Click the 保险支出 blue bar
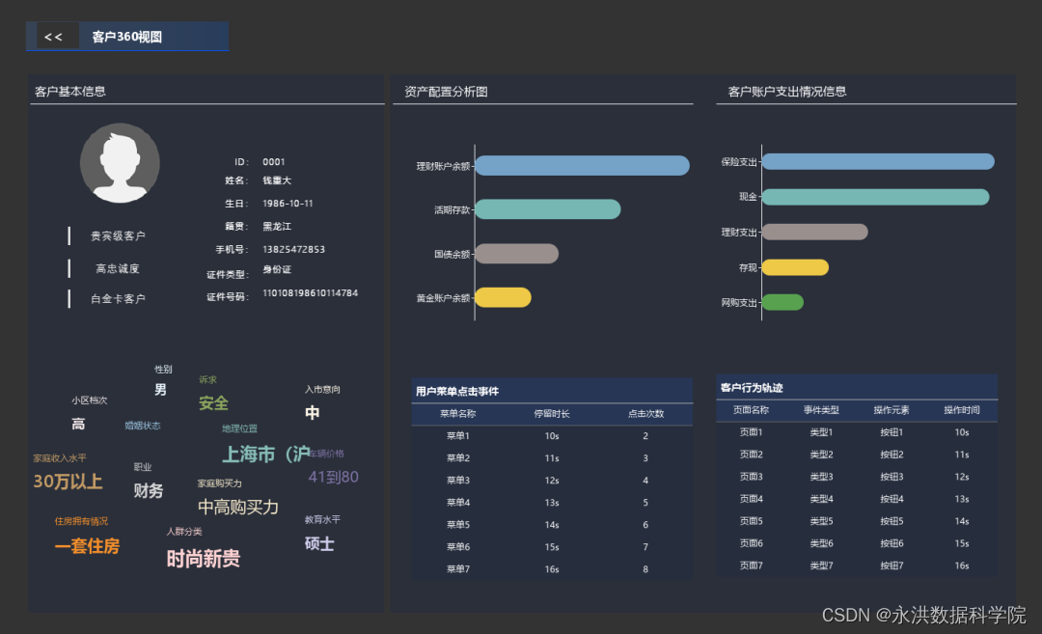1042x634 pixels. coord(879,161)
